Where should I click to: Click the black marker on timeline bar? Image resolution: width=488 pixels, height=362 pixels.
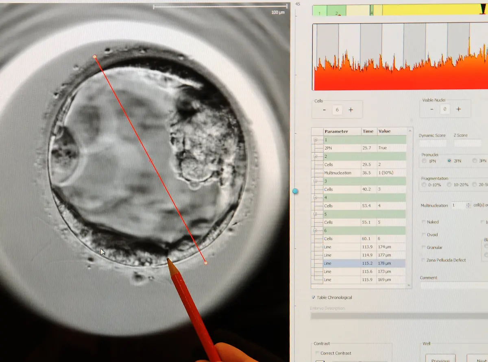coord(483,8)
